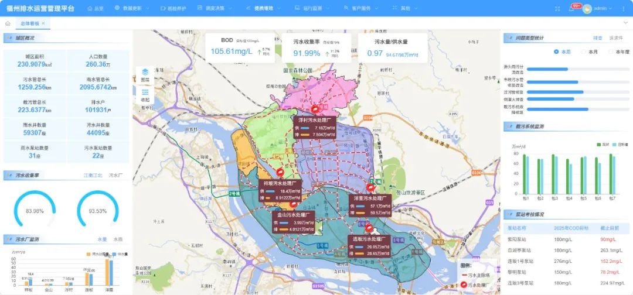Toggle the 供水量 blue chart legend
633x295 pixels.
(x=120, y=254)
